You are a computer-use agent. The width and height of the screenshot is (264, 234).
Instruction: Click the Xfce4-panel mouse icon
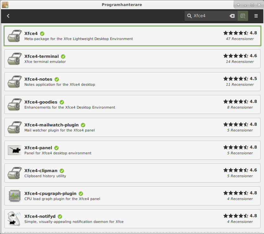15,150
